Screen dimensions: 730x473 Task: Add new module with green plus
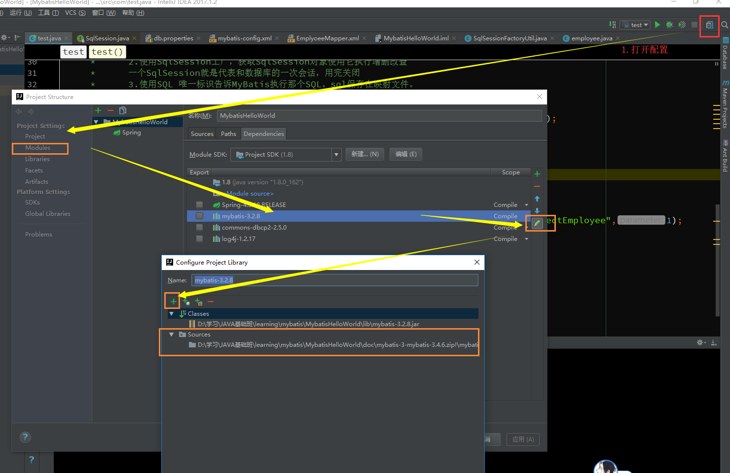98,110
